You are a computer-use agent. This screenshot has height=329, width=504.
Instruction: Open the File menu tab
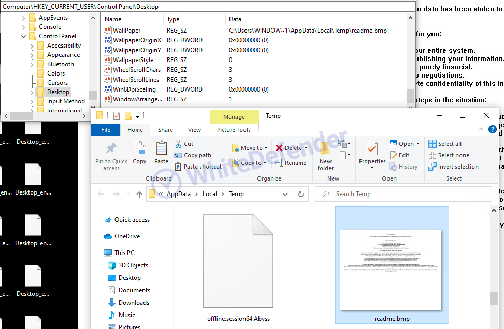point(106,130)
